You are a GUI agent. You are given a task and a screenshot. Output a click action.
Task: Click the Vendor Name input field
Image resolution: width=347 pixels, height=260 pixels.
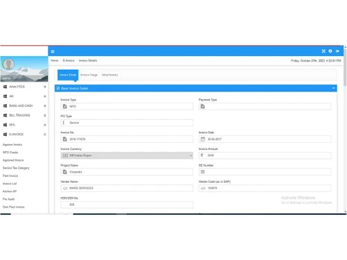point(127,189)
